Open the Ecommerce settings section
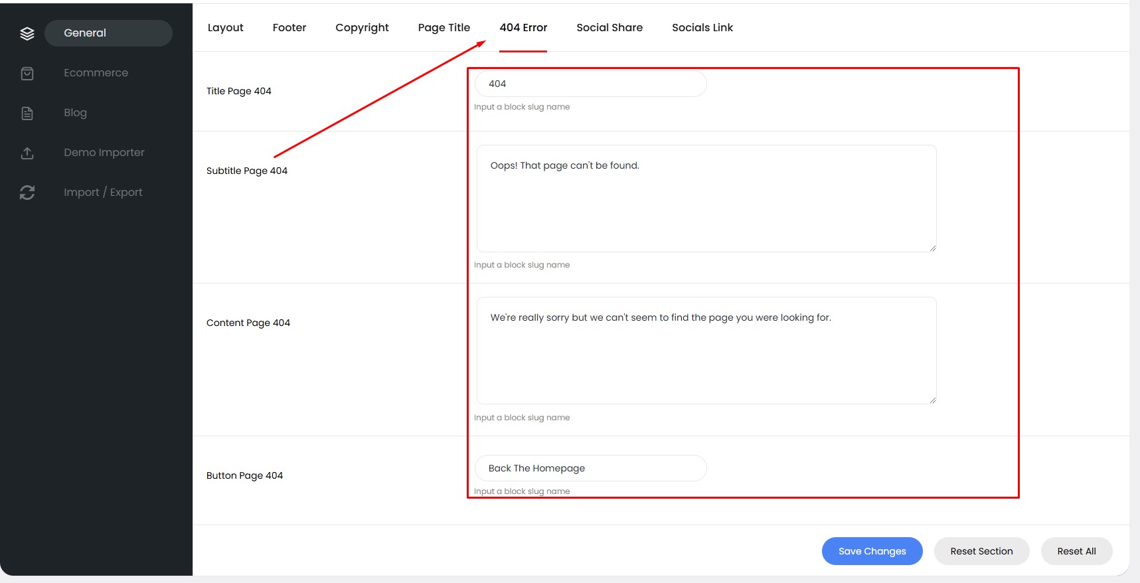The width and height of the screenshot is (1140, 583). coord(96,73)
